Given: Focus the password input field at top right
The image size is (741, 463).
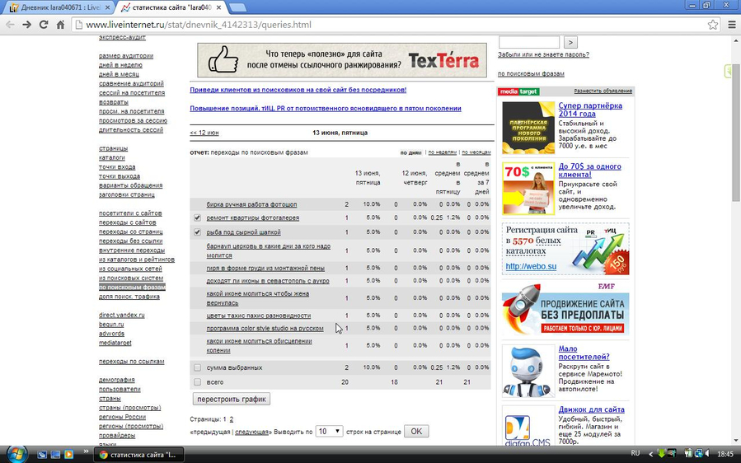Looking at the screenshot, I should coord(529,42).
